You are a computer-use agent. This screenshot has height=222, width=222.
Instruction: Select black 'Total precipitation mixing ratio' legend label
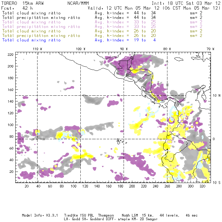point(41,18)
